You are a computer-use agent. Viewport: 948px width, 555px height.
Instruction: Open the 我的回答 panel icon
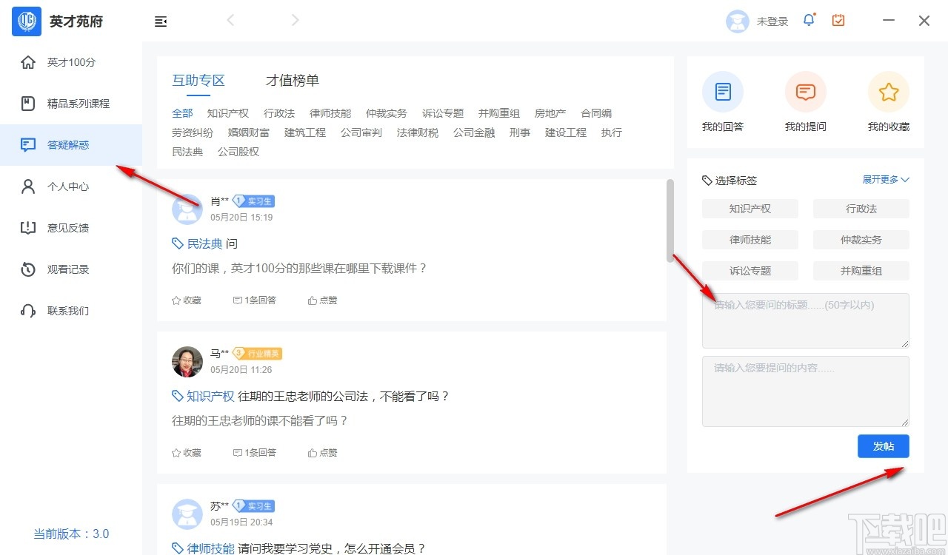tap(722, 91)
